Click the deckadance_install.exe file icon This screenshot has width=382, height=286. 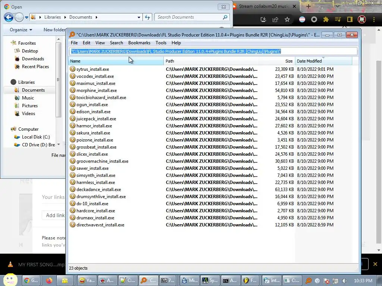coord(72,189)
